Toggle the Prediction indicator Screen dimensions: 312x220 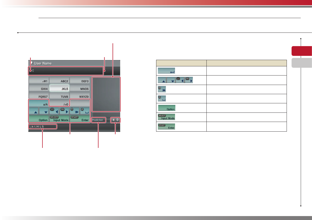click(x=98, y=120)
